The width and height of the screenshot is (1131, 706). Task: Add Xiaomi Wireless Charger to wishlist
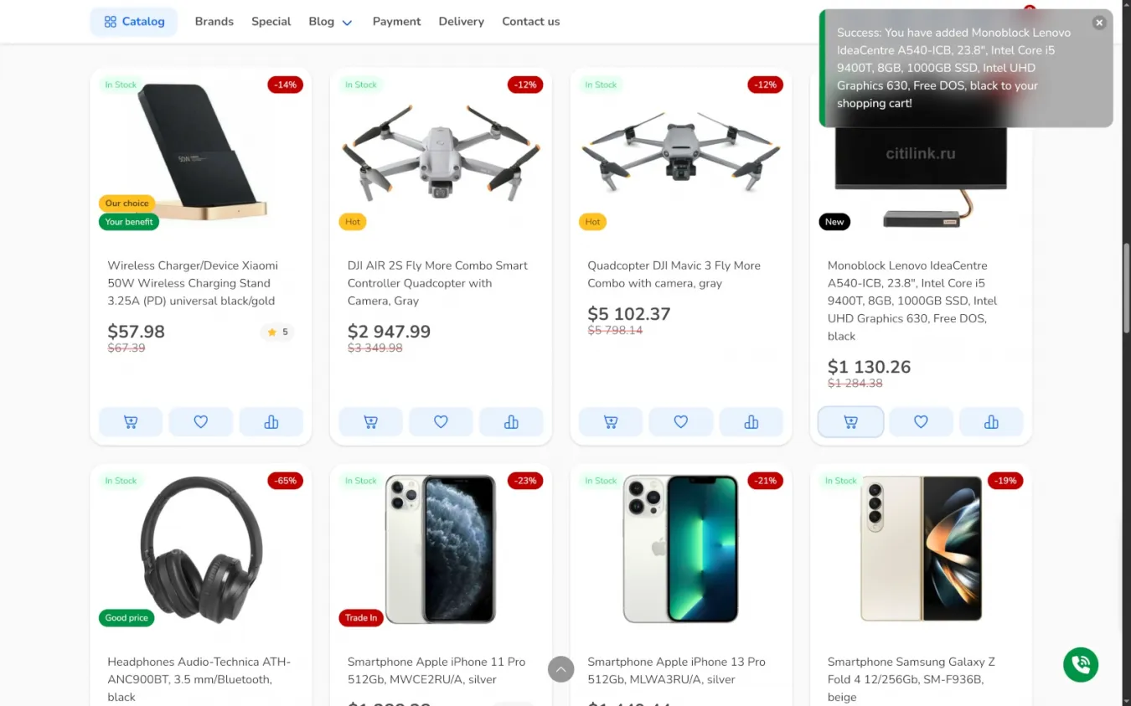[x=201, y=422]
